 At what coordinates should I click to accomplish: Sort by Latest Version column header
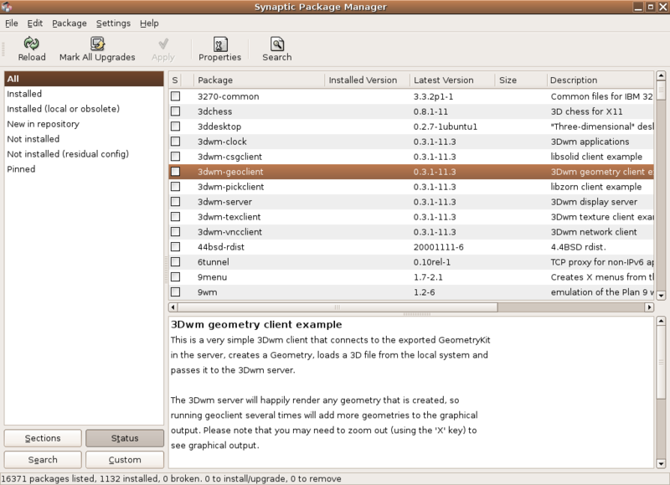452,80
